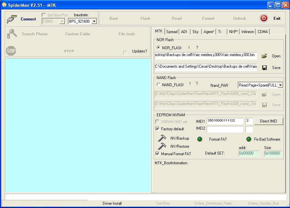Screen dimensions: 290x208
Task: Click the Direct IMEI button
Action: 269,121
